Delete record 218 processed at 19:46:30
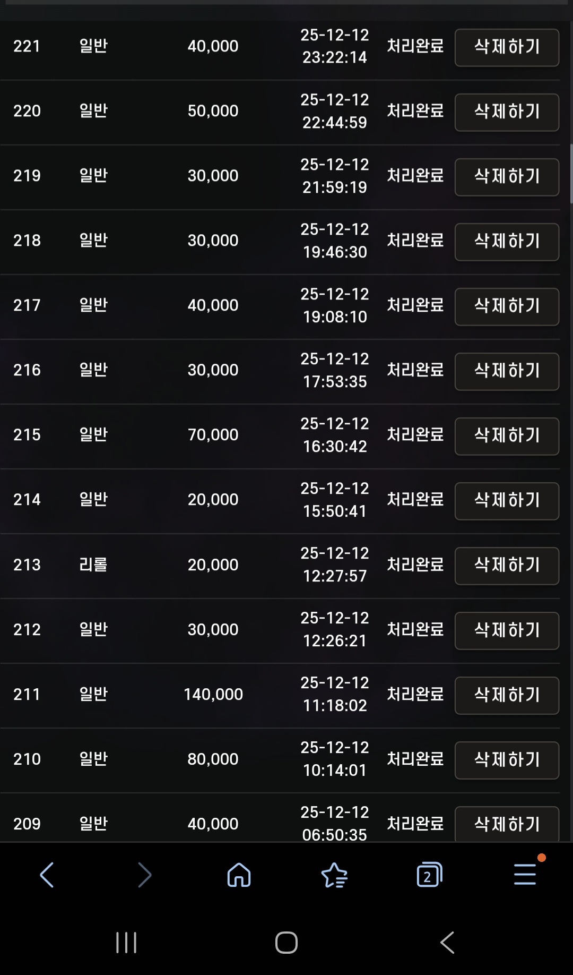This screenshot has height=975, width=573. [507, 242]
